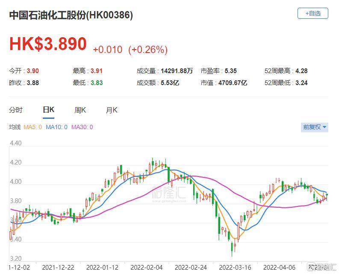This screenshot has height=274, width=339.
Task: Click the percent change (+0.26%)
Action: [x=148, y=50]
